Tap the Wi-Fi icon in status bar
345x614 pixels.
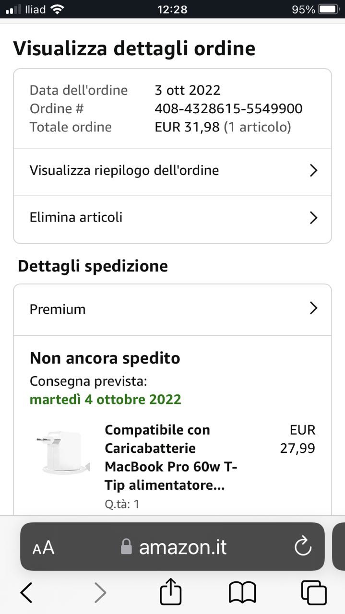pyautogui.click(x=58, y=9)
